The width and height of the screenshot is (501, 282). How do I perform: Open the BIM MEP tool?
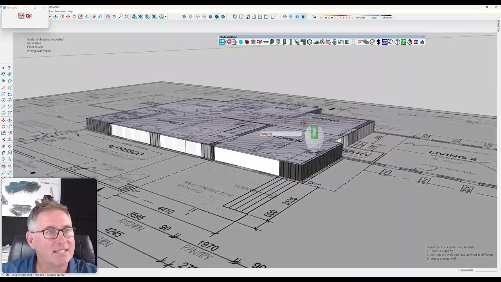(385, 42)
